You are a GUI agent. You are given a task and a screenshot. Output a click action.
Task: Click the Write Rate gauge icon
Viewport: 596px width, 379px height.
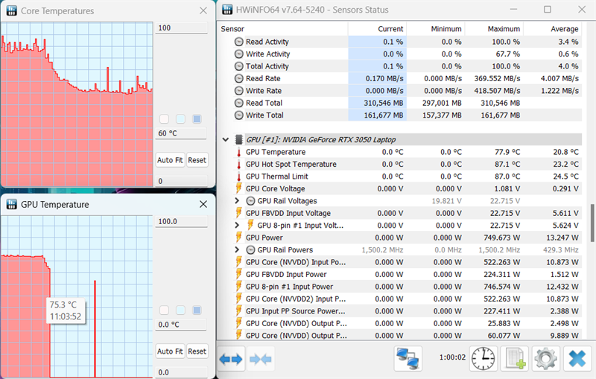(238, 91)
